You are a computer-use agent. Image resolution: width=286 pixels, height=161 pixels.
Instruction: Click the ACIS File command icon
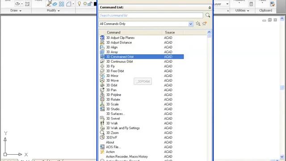(x=102, y=147)
